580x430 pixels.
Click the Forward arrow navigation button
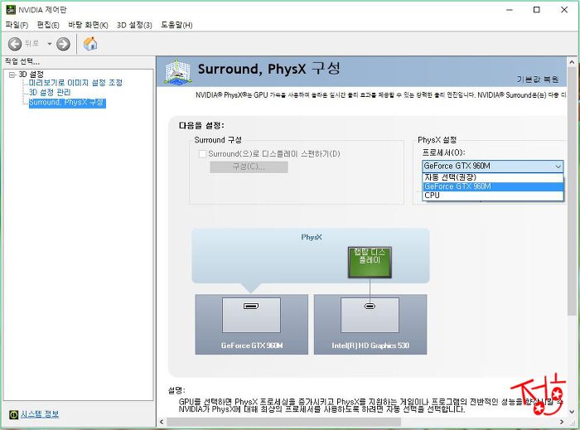pos(63,44)
